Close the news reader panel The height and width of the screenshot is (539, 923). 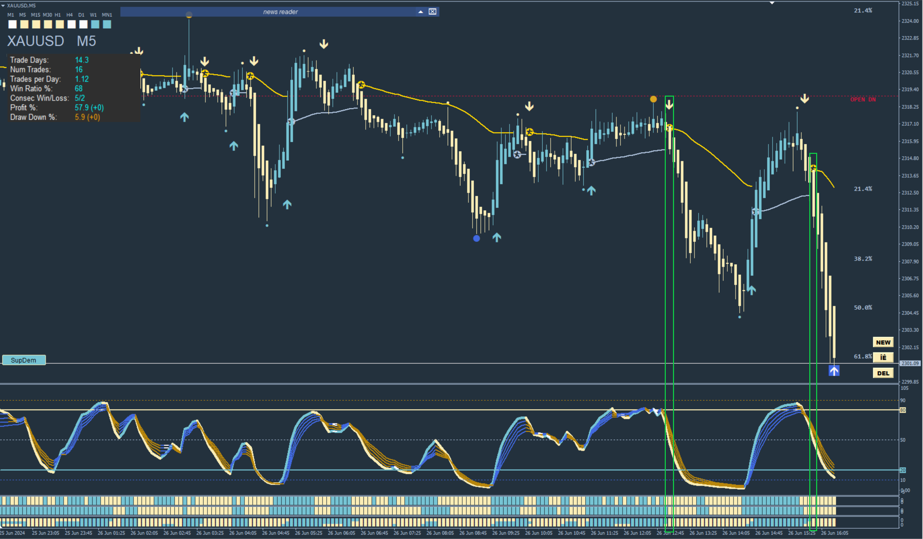point(433,12)
